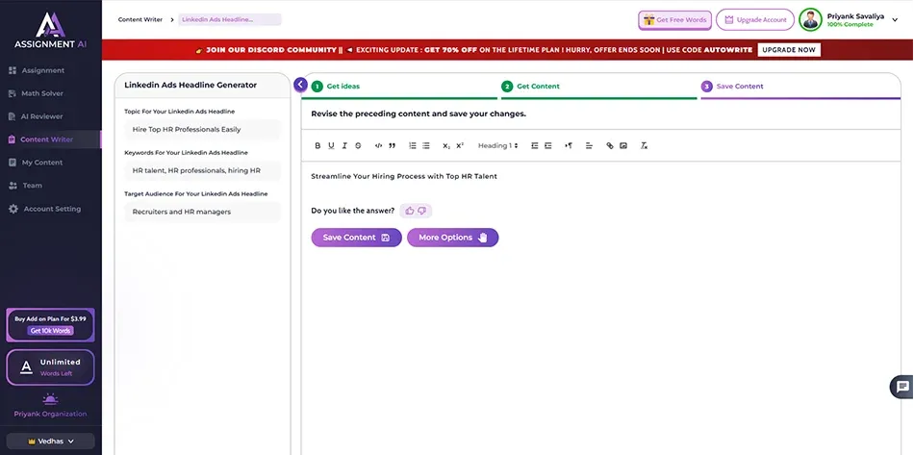Viewport: 914px width, 455px height.
Task: Insert an image into the editor
Action: tap(623, 146)
